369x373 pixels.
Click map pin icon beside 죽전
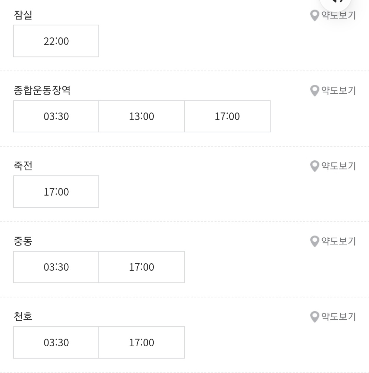(315, 166)
